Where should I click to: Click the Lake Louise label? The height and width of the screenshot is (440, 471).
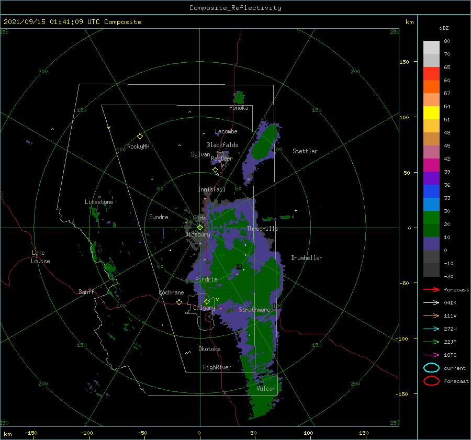[x=40, y=257]
